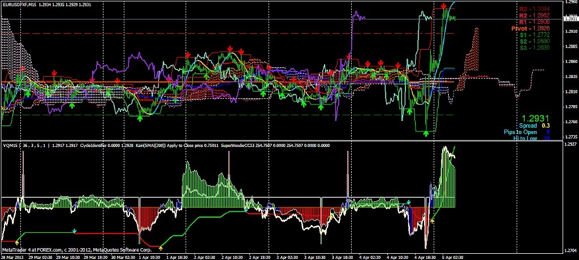Viewport: 579px width, 260px height.
Task: Click the current price 1.2931 axis marker
Action: (571, 19)
